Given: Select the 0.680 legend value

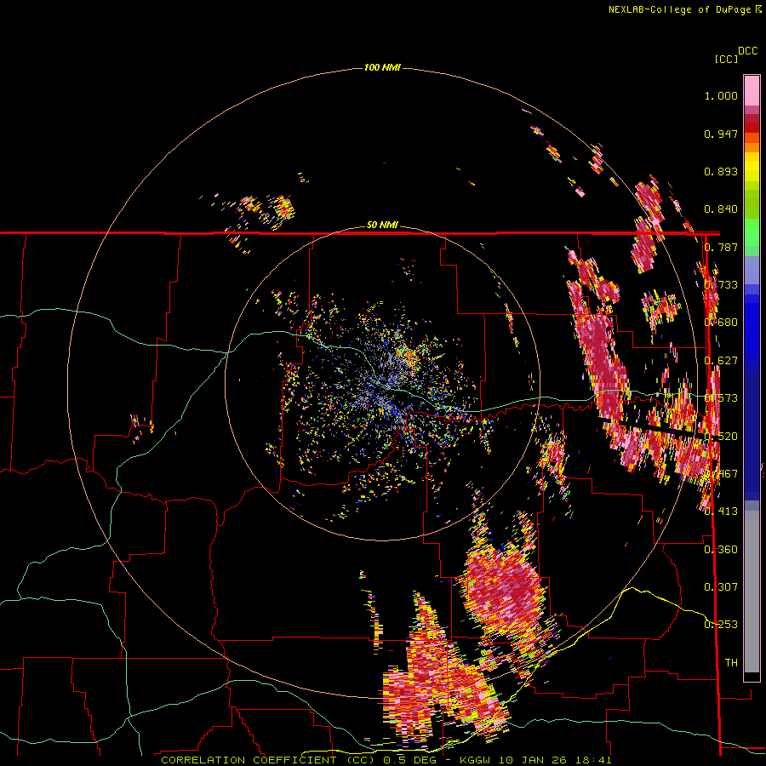Looking at the screenshot, I should pyautogui.click(x=721, y=323).
